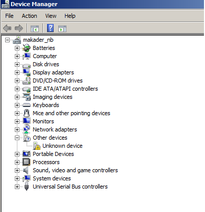Expand the Computer node
Viewport: 205px width, 212px height.
tap(17, 56)
